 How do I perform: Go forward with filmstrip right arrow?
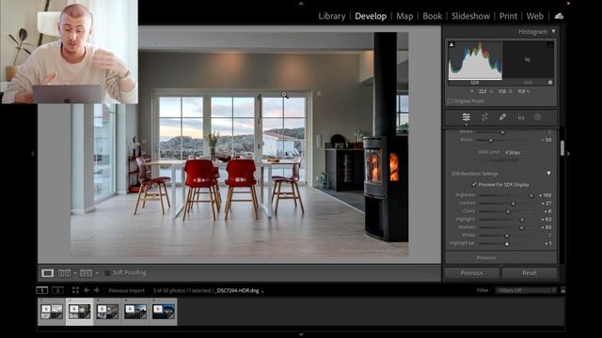point(96,290)
